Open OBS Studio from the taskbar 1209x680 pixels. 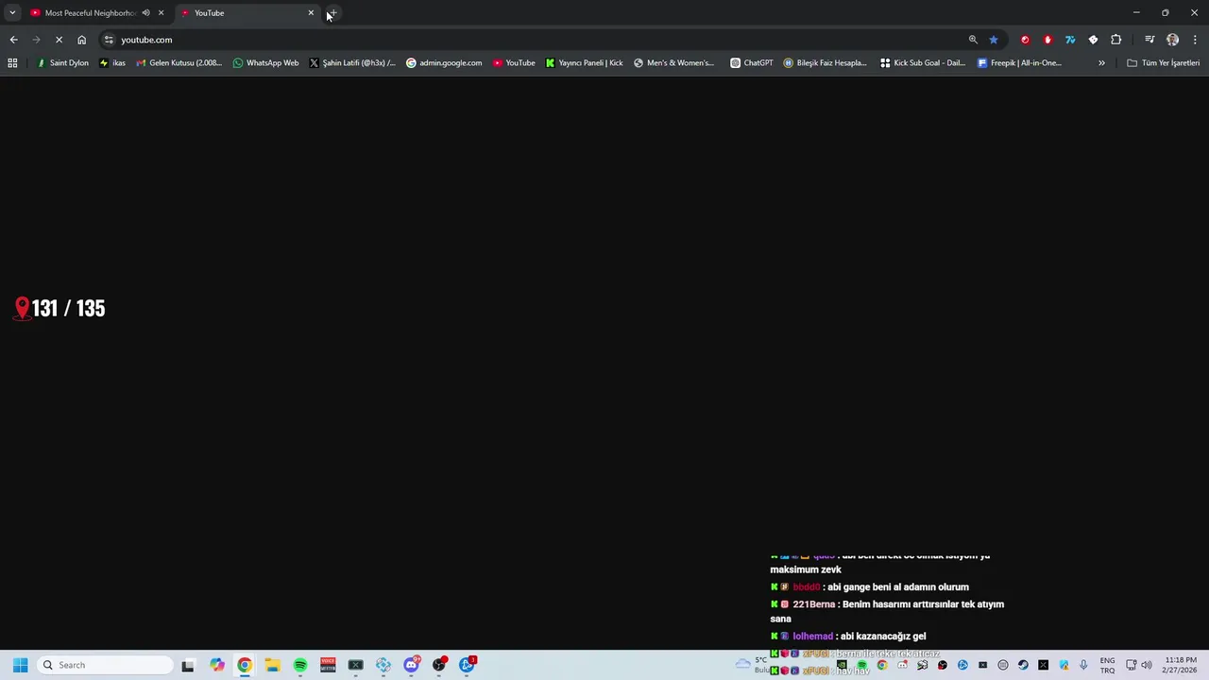point(438,665)
